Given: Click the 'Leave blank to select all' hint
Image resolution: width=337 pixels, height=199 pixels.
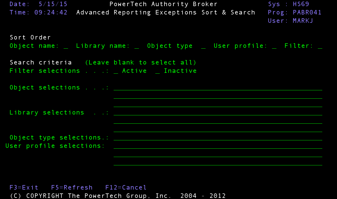Looking at the screenshot, I should (141, 63).
